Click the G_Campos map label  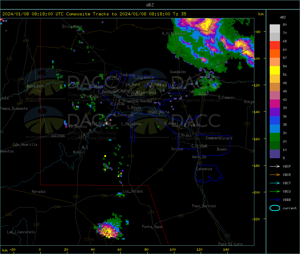click(226, 97)
